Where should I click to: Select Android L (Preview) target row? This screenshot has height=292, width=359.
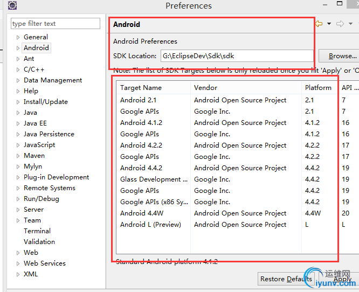tap(238, 225)
